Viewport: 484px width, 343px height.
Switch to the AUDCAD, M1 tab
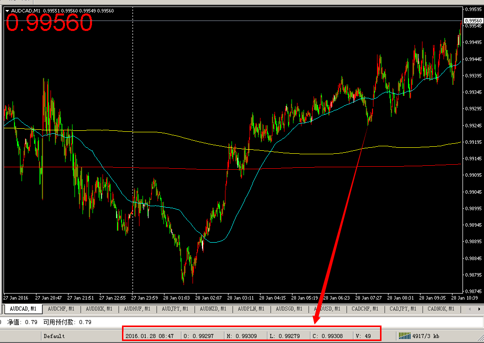pos(22,309)
